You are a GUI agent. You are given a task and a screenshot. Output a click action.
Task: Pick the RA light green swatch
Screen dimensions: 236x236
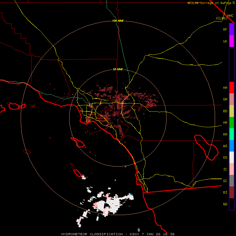[232, 134]
